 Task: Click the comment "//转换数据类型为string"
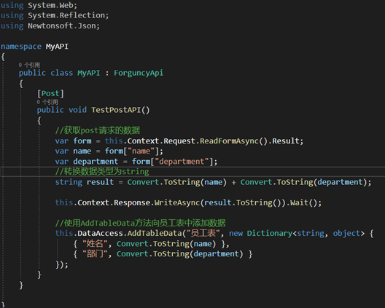click(x=102, y=172)
